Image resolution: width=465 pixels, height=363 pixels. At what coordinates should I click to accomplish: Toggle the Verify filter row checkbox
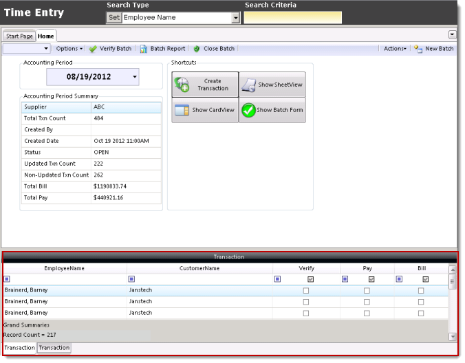click(310, 279)
